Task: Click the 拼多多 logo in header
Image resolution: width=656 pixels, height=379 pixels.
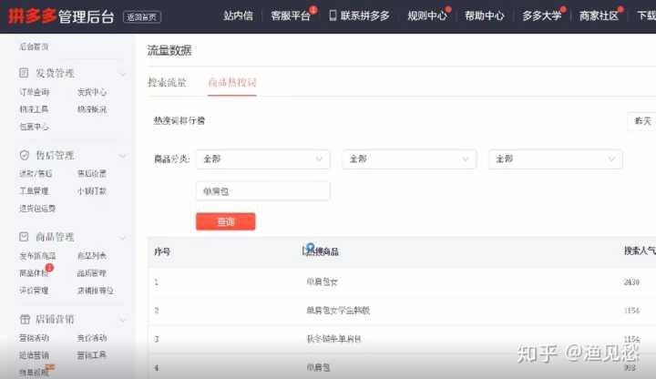Action: (x=32, y=15)
